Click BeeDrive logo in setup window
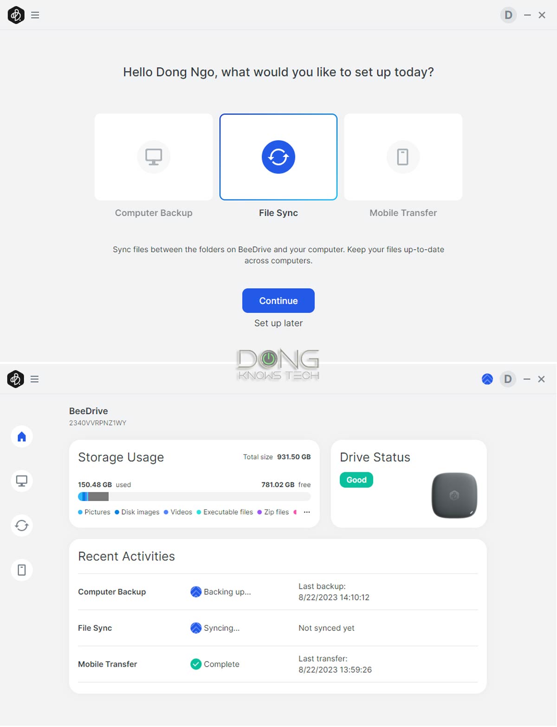The image size is (557, 727). coord(16,15)
